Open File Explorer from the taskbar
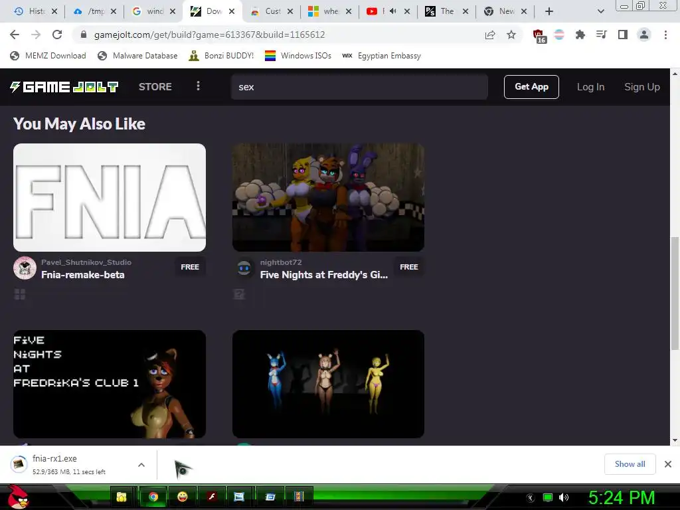This screenshot has width=680, height=510. click(122, 497)
